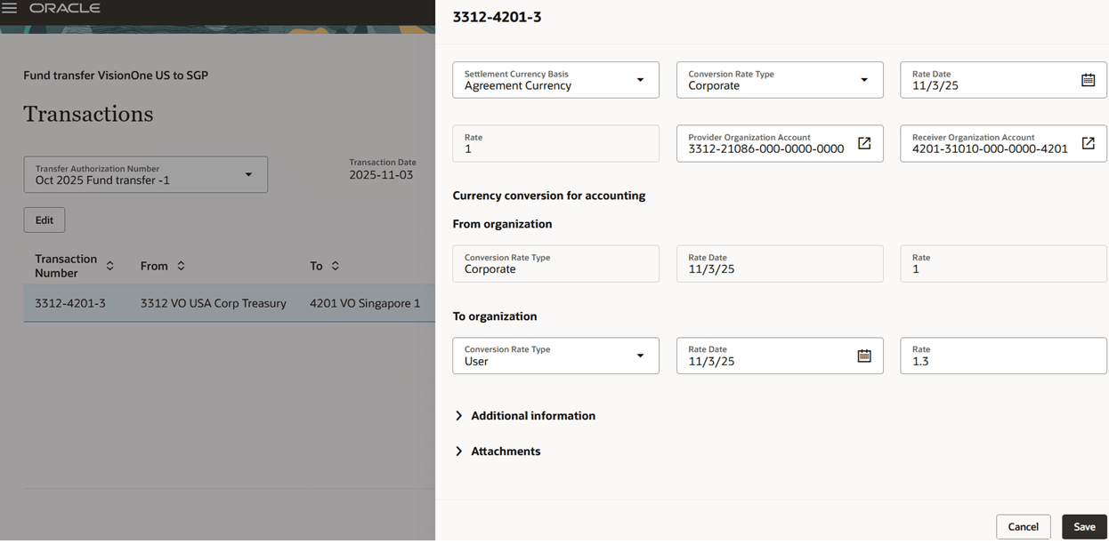Open the Settlement Currency Basis dropdown
This screenshot has width=1109, height=544.
coord(641,79)
